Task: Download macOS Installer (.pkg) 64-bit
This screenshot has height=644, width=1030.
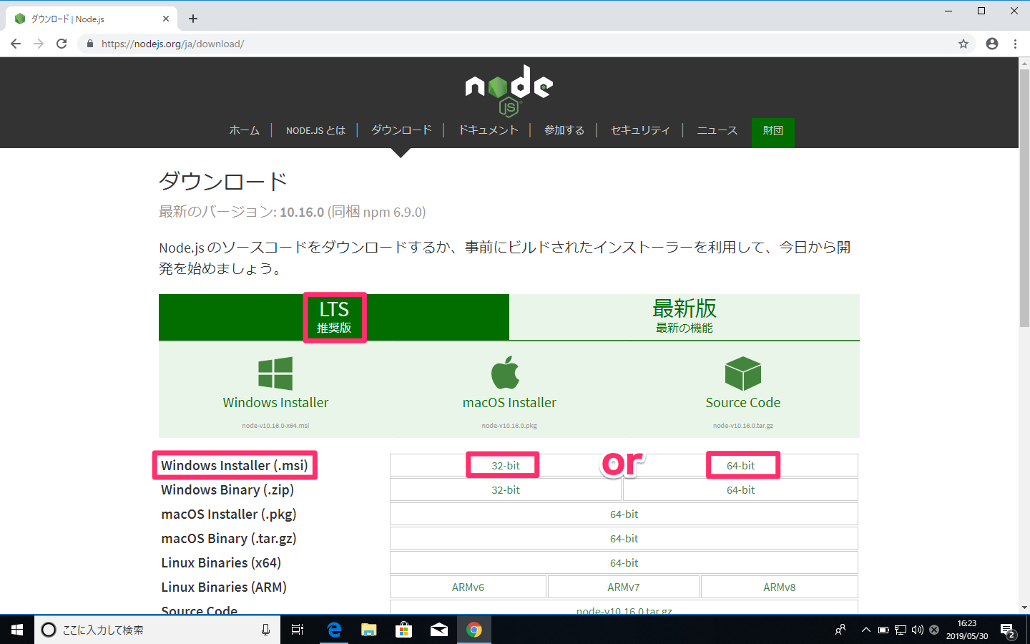Action: (x=624, y=514)
